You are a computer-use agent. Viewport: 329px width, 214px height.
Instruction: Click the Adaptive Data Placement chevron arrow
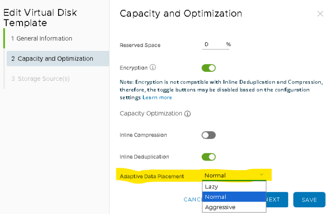click(261, 175)
